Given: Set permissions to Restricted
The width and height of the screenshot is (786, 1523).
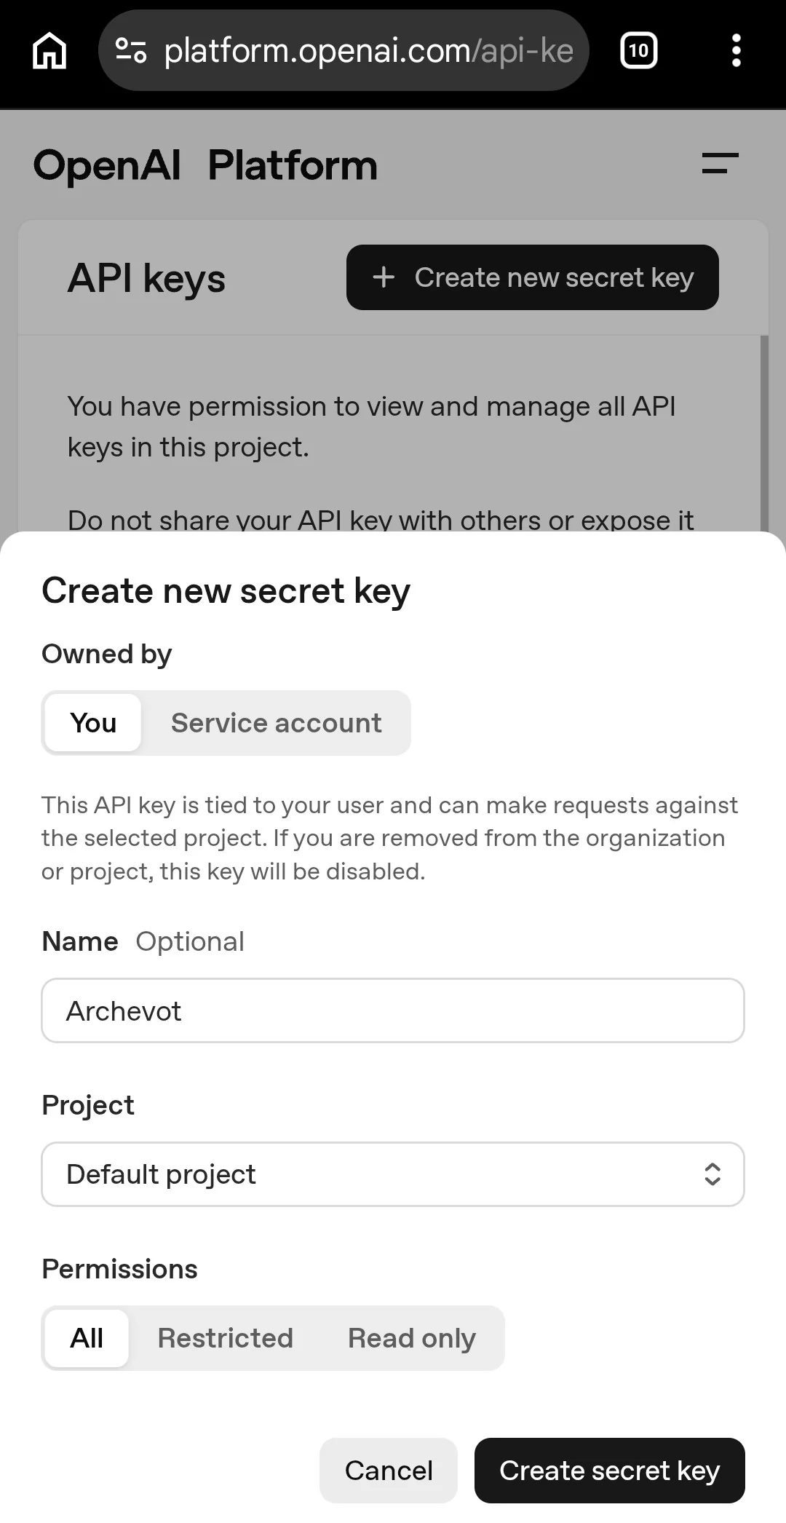Looking at the screenshot, I should coord(226,1337).
